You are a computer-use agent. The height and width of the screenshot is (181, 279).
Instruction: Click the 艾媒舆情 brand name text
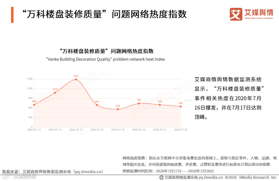(x=259, y=12)
